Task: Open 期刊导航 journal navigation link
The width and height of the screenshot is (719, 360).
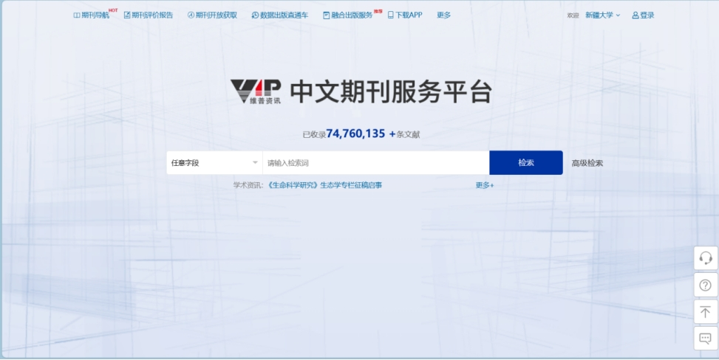Action: [x=95, y=15]
